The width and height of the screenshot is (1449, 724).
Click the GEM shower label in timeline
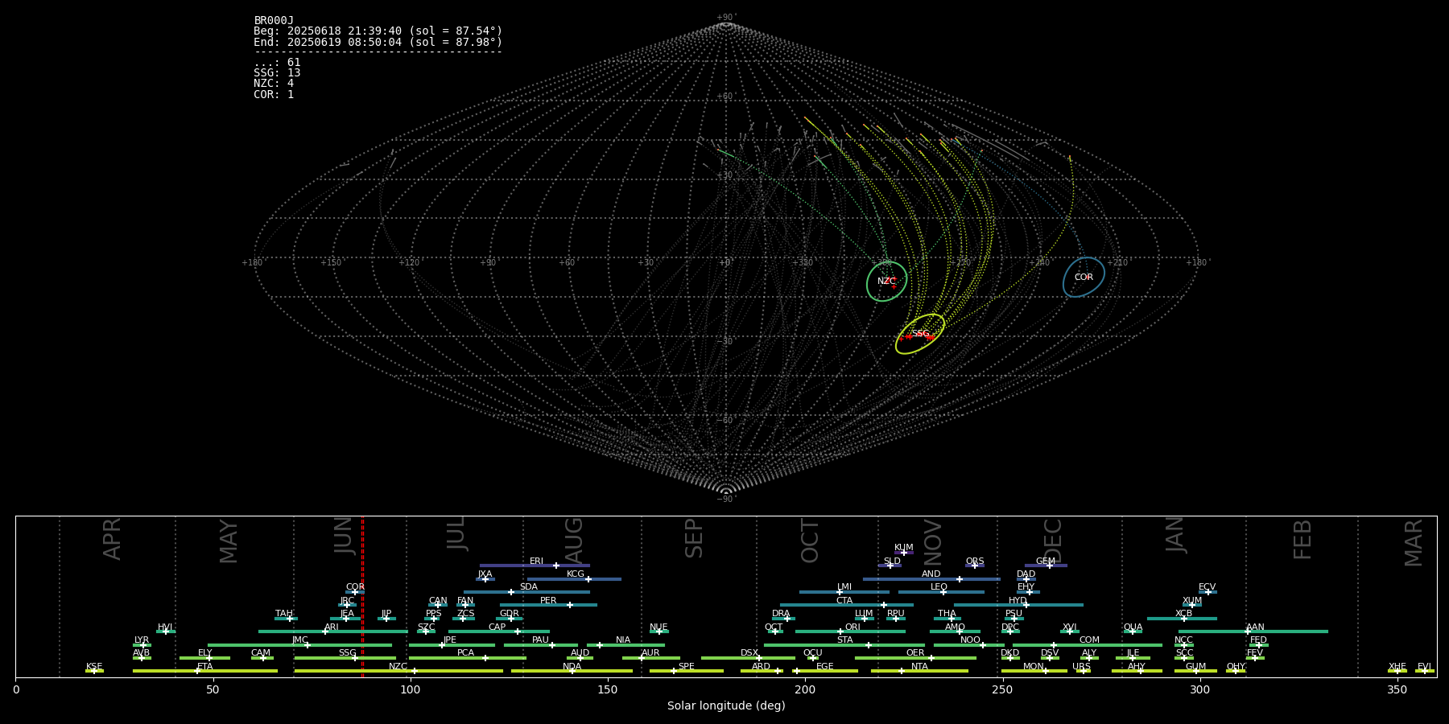(x=1046, y=562)
